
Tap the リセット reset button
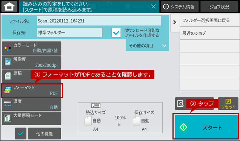(228, 104)
